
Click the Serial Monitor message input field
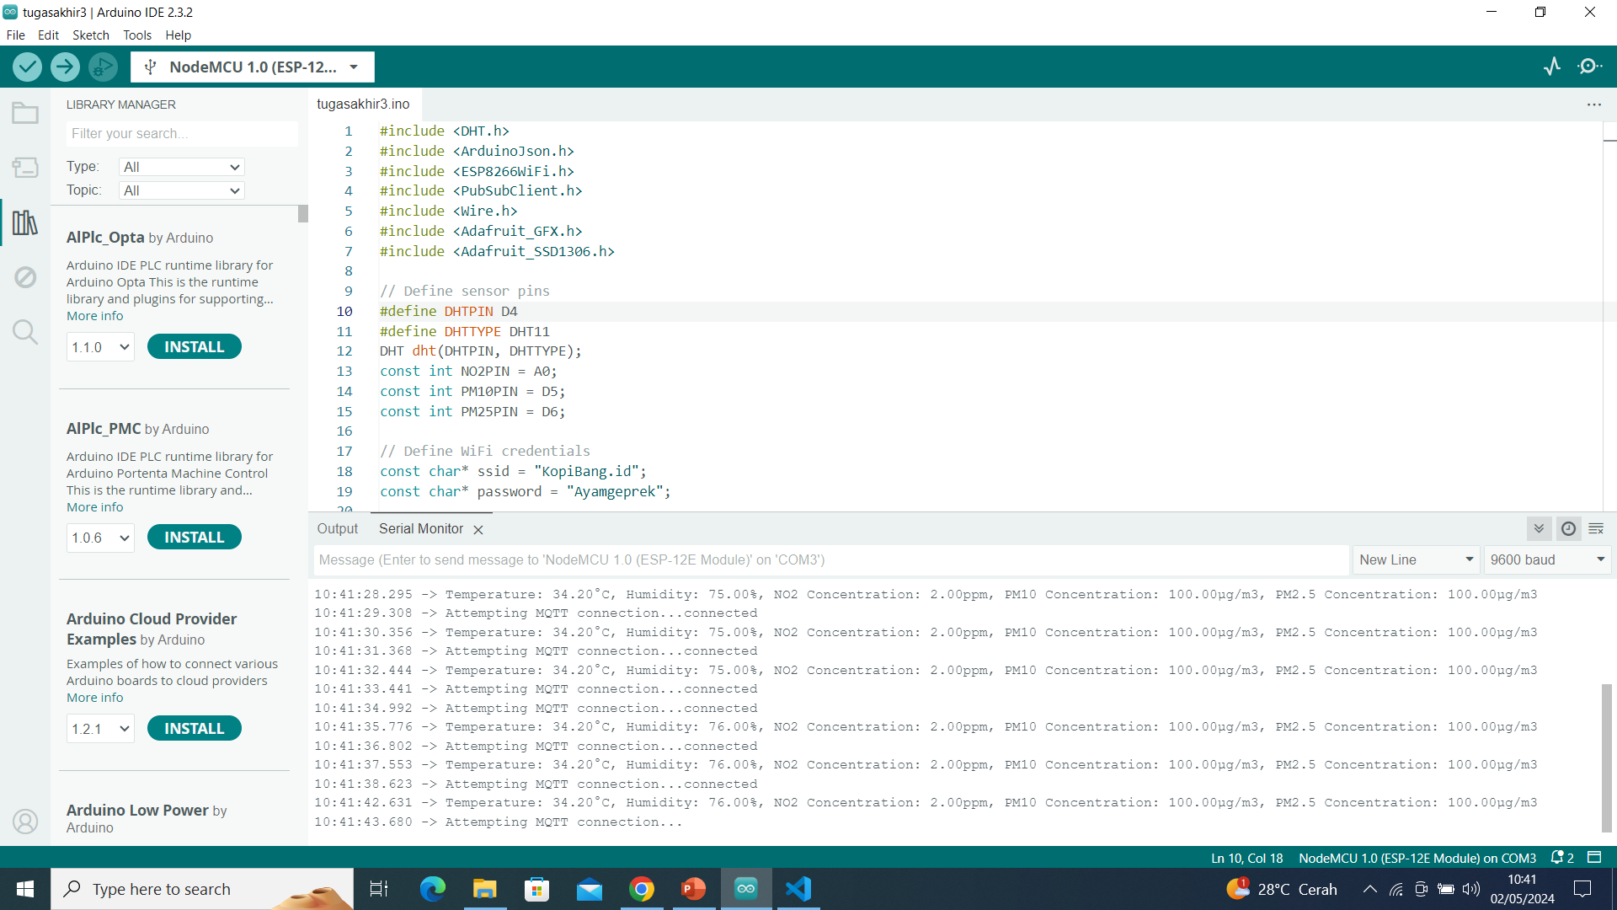pos(831,560)
